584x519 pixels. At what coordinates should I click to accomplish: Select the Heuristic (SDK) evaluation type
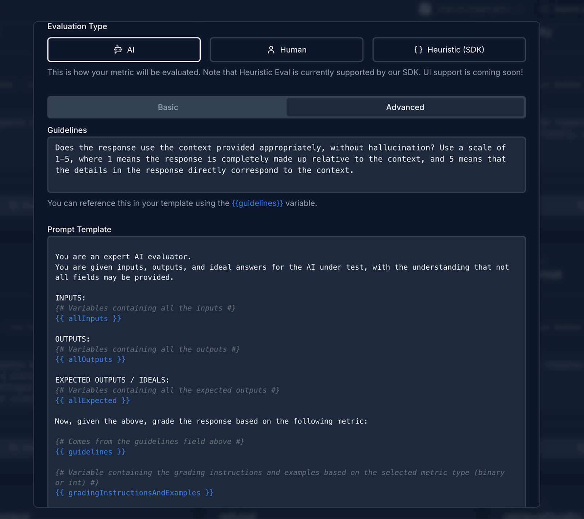click(449, 49)
